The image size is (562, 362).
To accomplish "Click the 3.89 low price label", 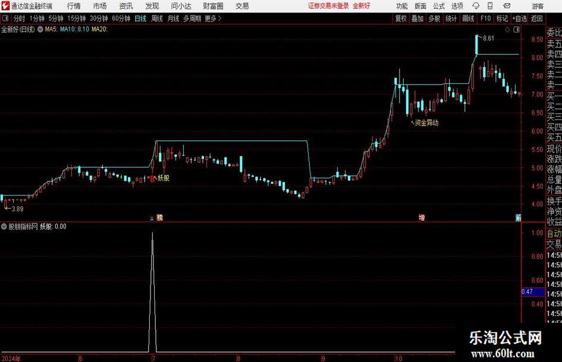I will [x=18, y=209].
